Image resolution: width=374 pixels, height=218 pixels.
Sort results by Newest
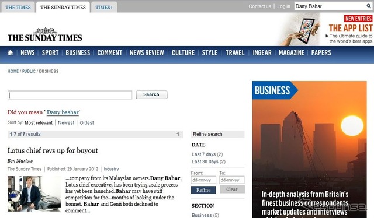tap(66, 123)
